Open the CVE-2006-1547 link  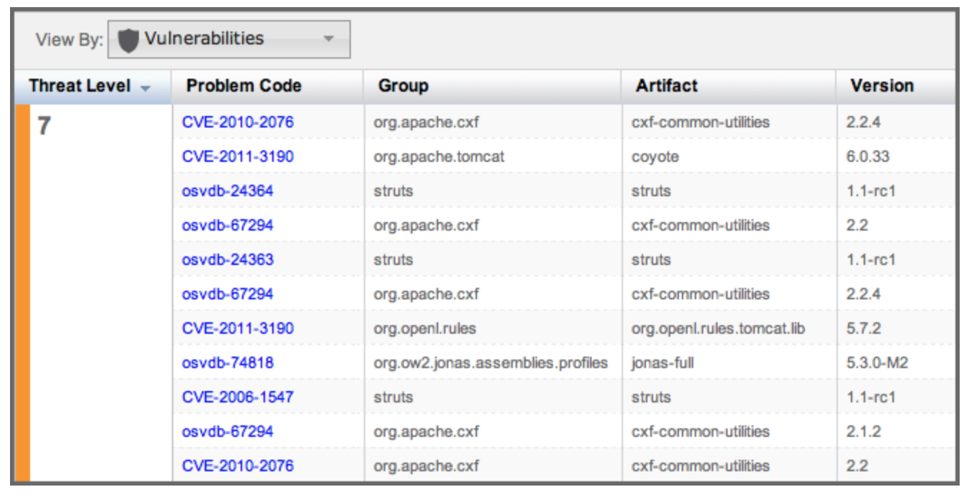[237, 397]
